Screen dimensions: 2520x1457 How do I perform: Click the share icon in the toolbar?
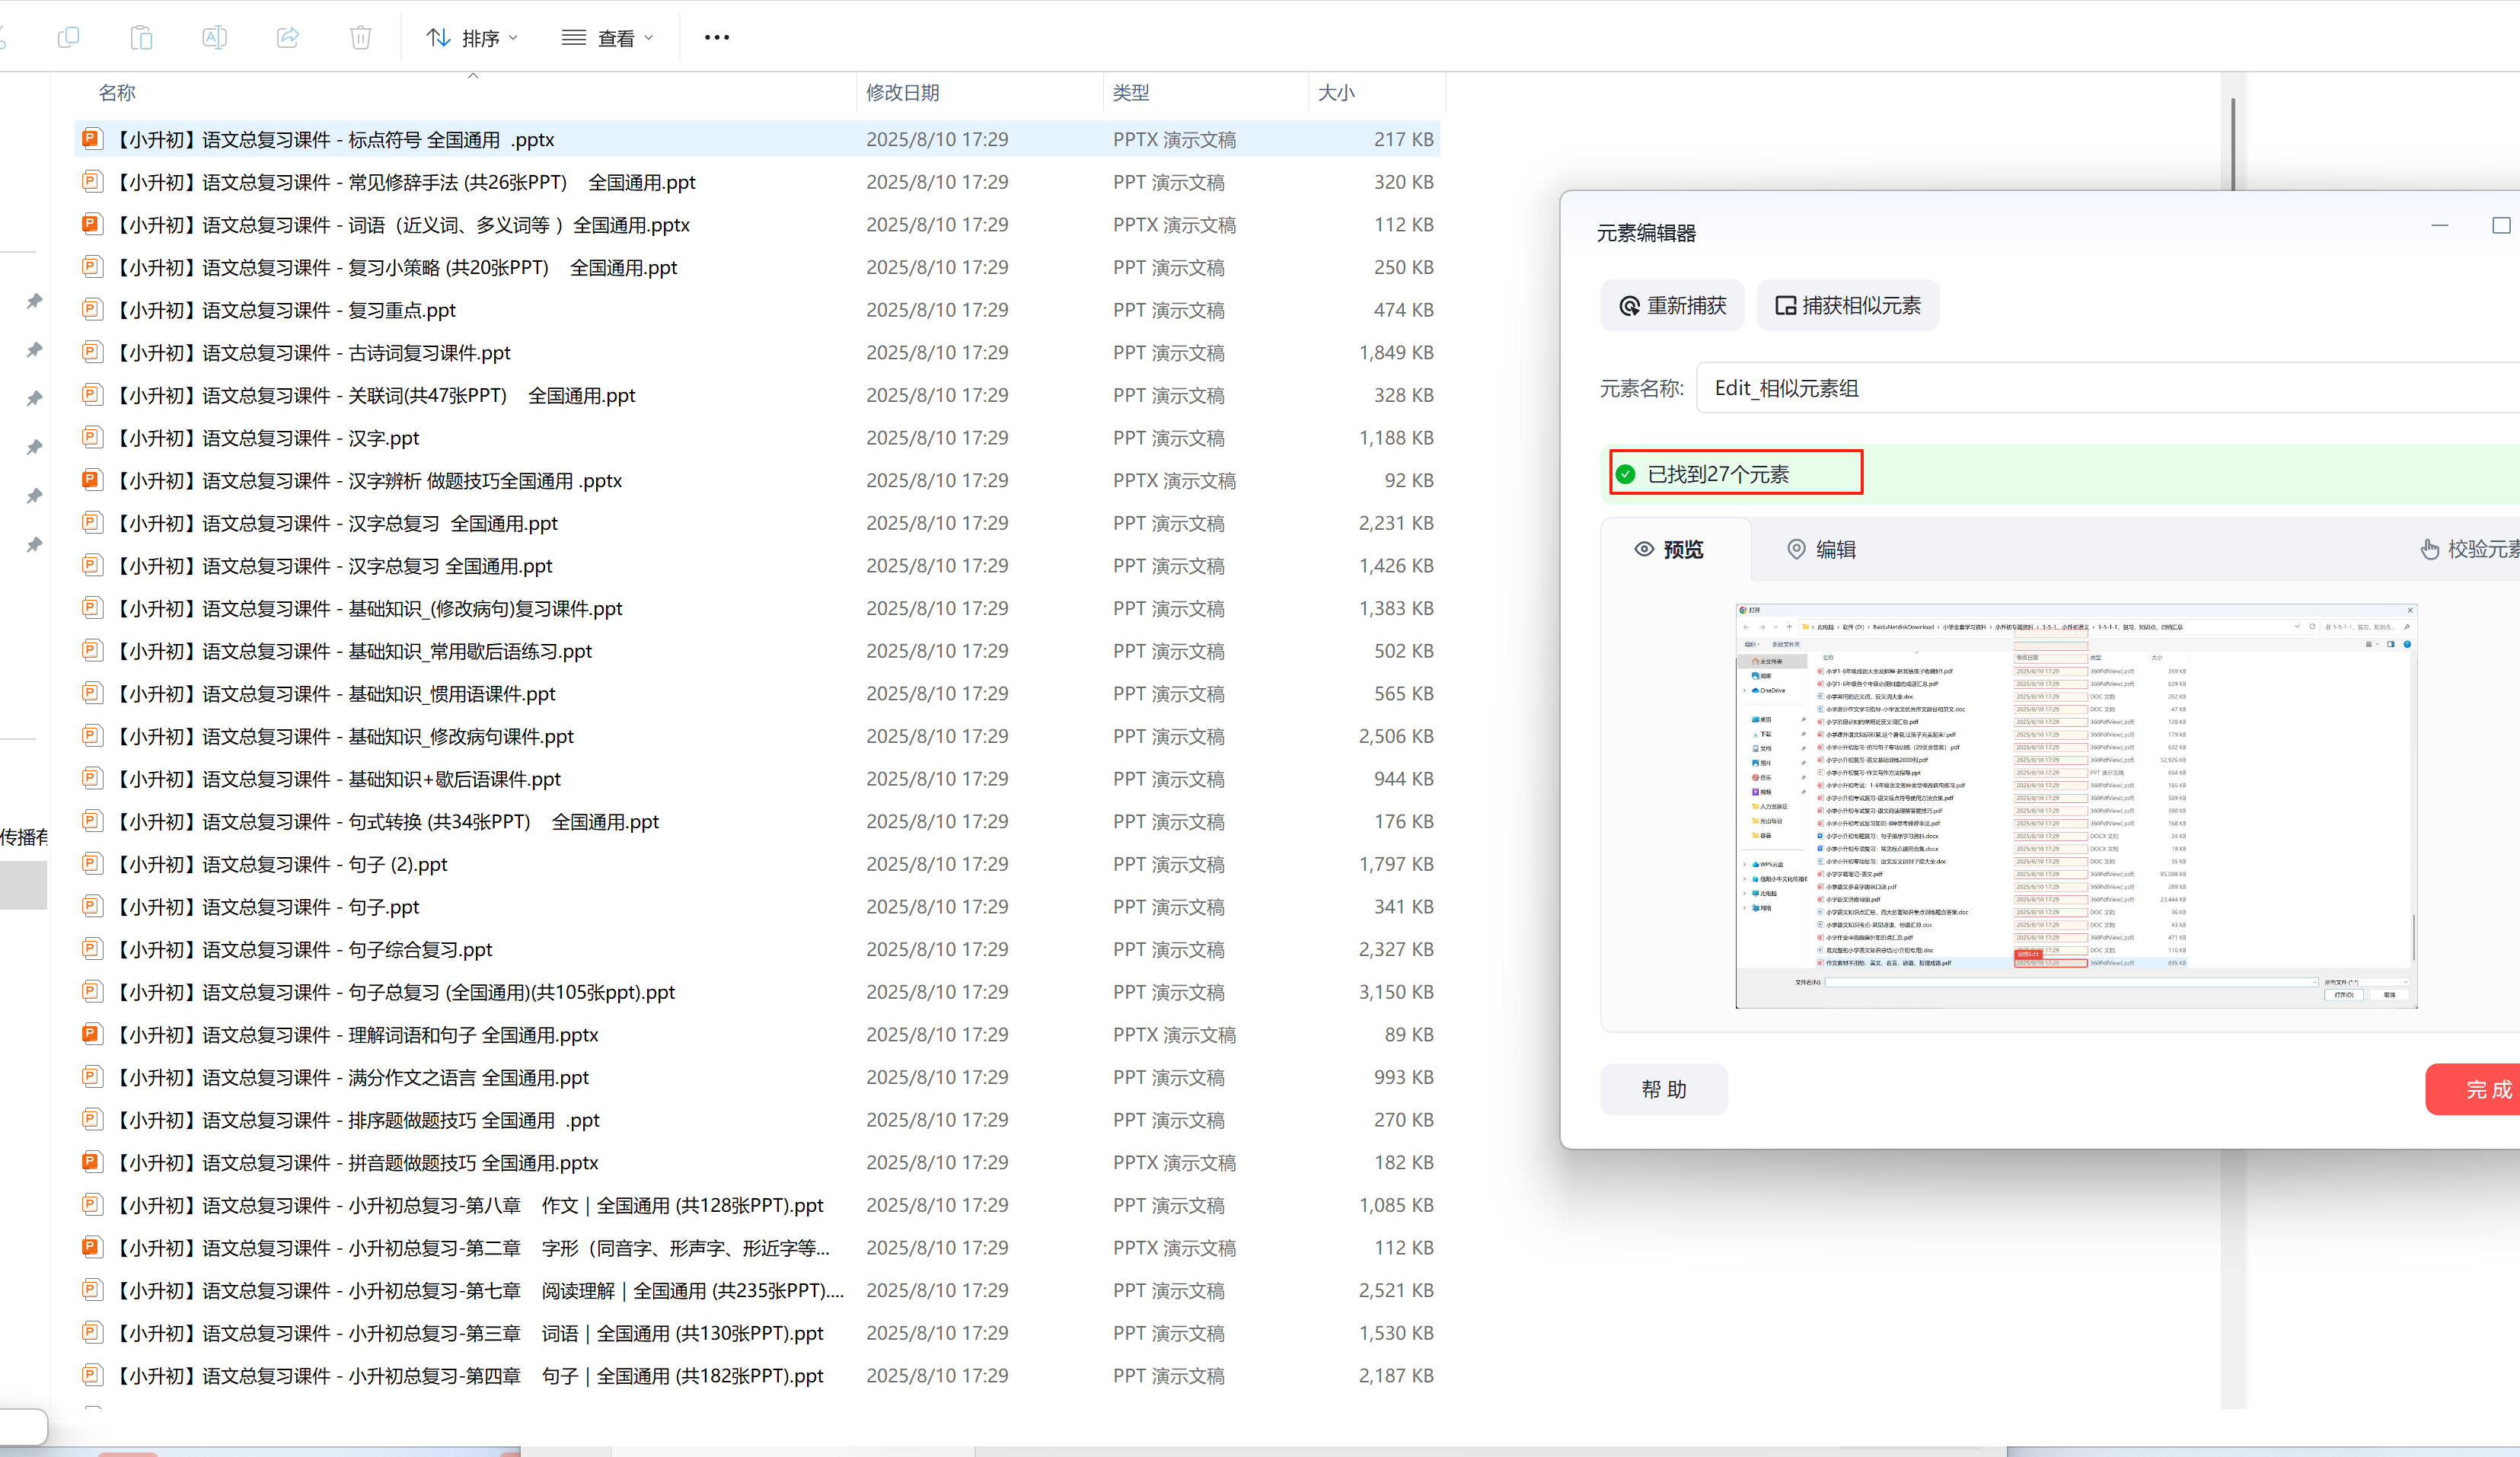tap(288, 38)
